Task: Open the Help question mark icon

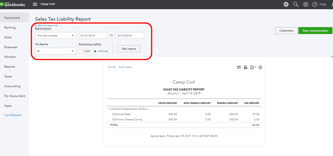Action: click(x=315, y=4)
